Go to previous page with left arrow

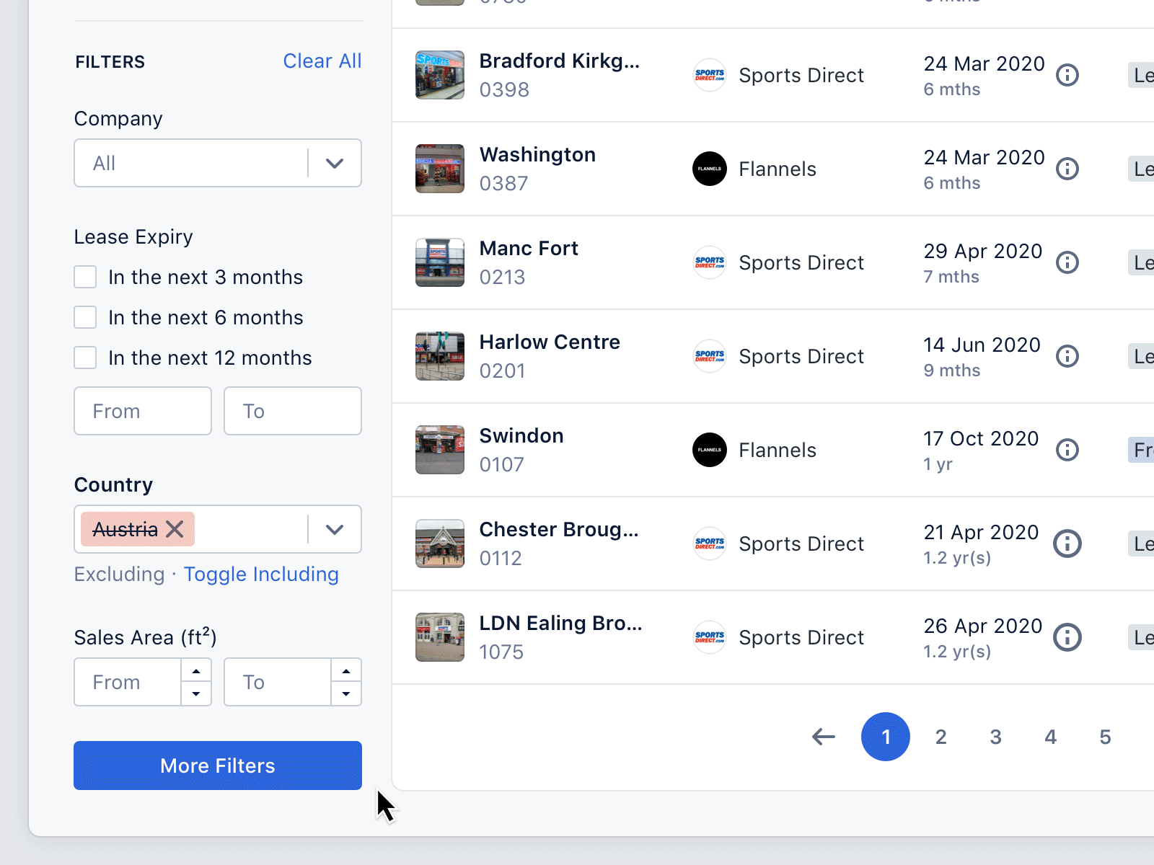(823, 737)
